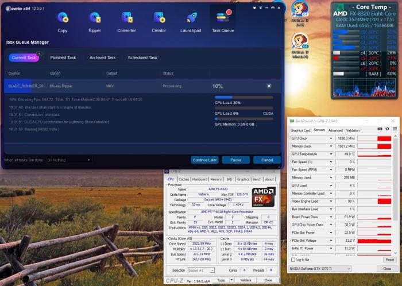Open the Copy module icon

pos(63,18)
